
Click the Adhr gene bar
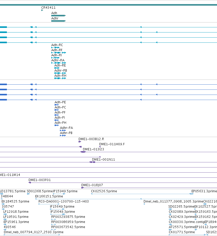59,21
